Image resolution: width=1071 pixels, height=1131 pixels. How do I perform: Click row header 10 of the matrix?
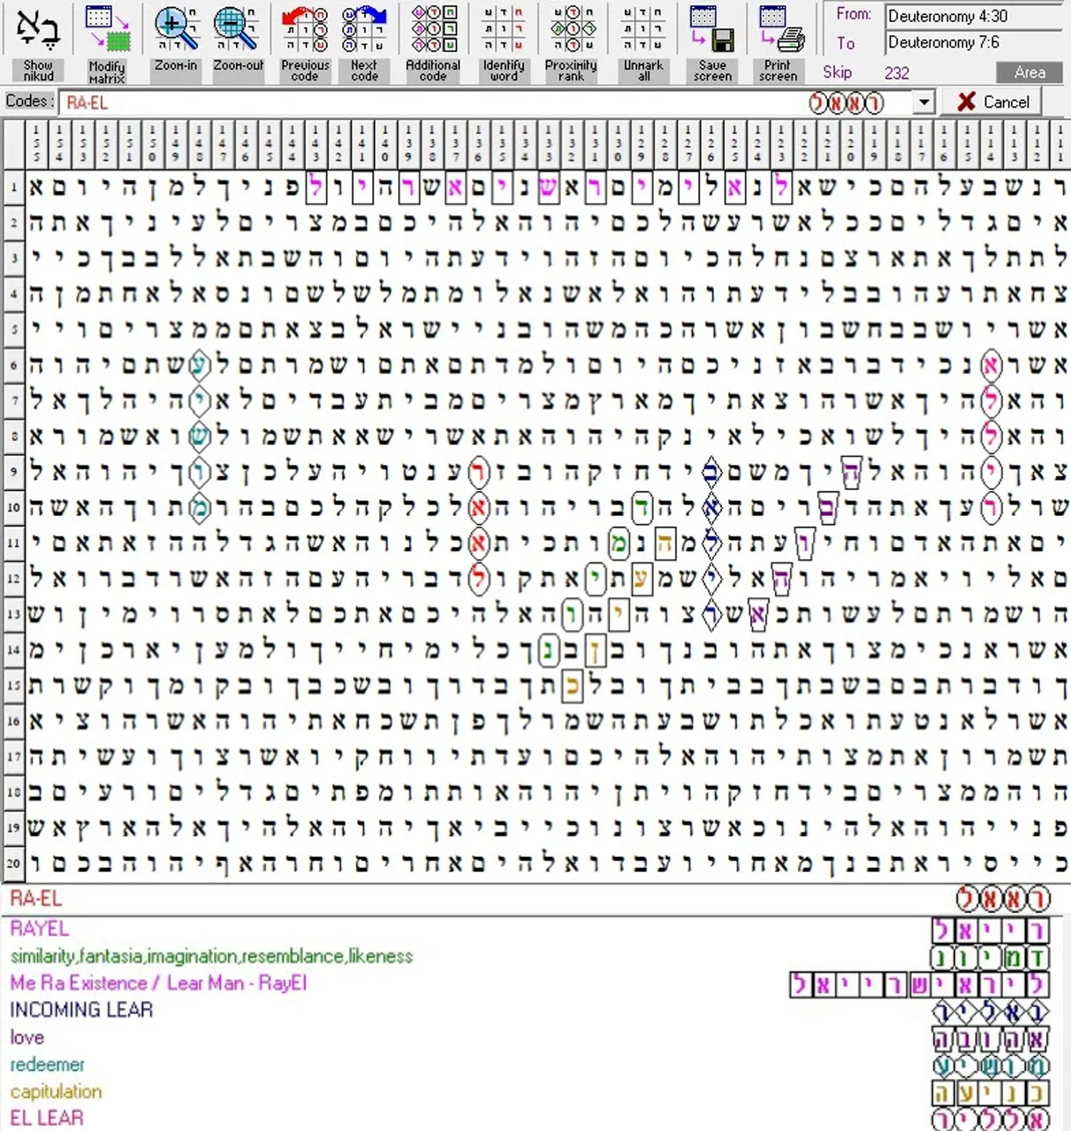click(x=13, y=507)
